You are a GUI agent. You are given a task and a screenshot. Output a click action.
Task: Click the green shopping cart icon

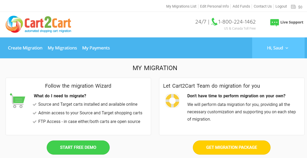(x=18, y=100)
